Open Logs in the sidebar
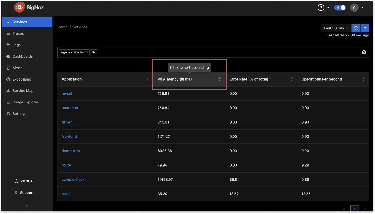This screenshot has width=375, height=214. [27, 45]
